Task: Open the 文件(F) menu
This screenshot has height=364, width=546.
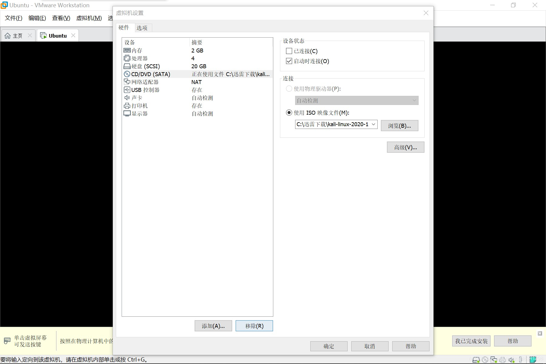Action: (x=14, y=18)
